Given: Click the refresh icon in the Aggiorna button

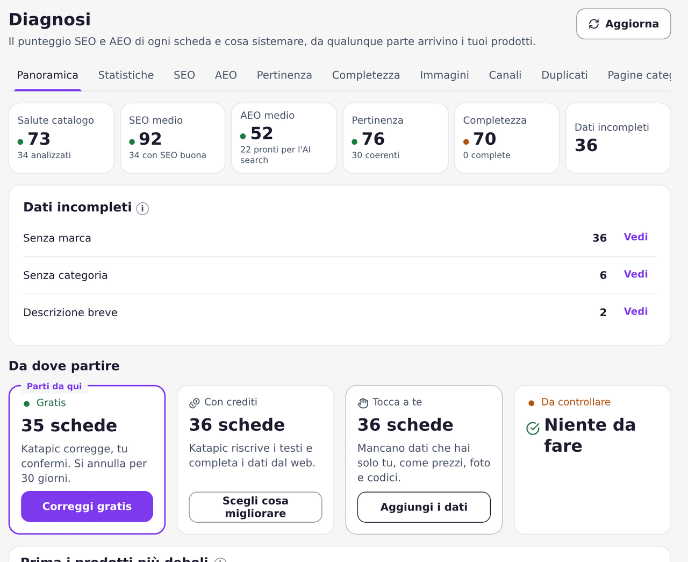Looking at the screenshot, I should pyautogui.click(x=594, y=24).
